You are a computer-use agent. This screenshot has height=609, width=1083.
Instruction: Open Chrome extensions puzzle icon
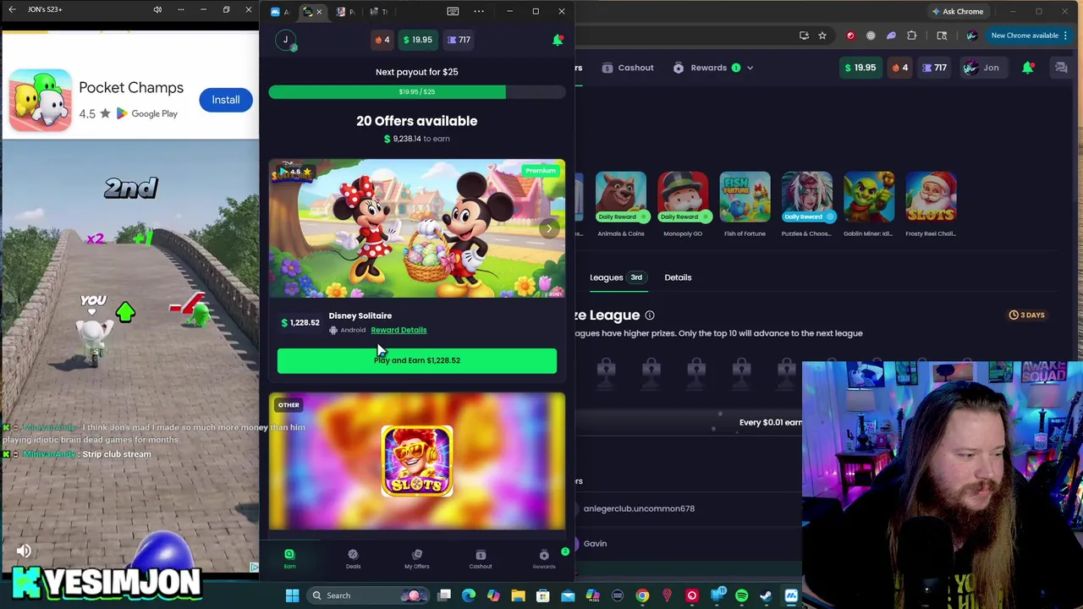coord(911,36)
